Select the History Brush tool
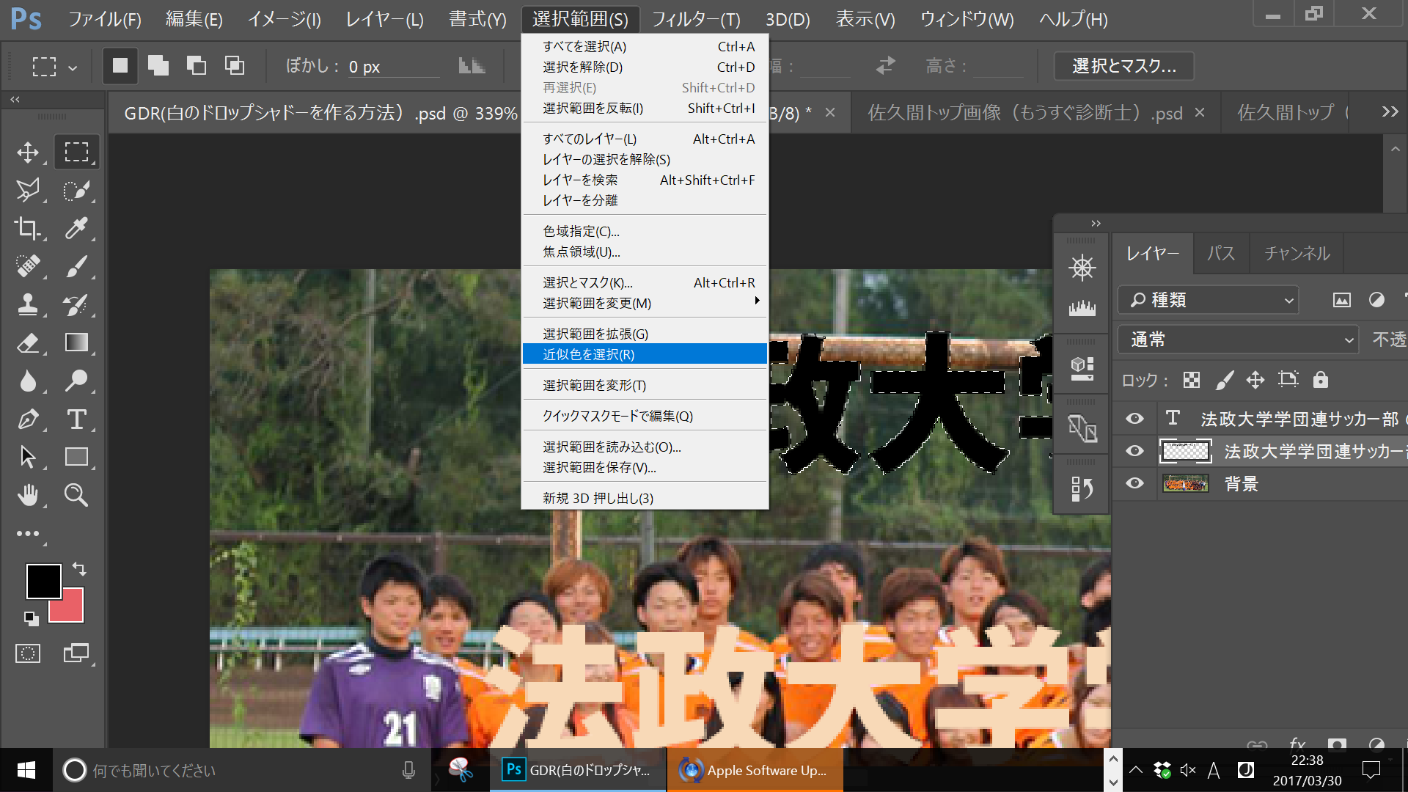Image resolution: width=1408 pixels, height=792 pixels. pyautogui.click(x=76, y=304)
